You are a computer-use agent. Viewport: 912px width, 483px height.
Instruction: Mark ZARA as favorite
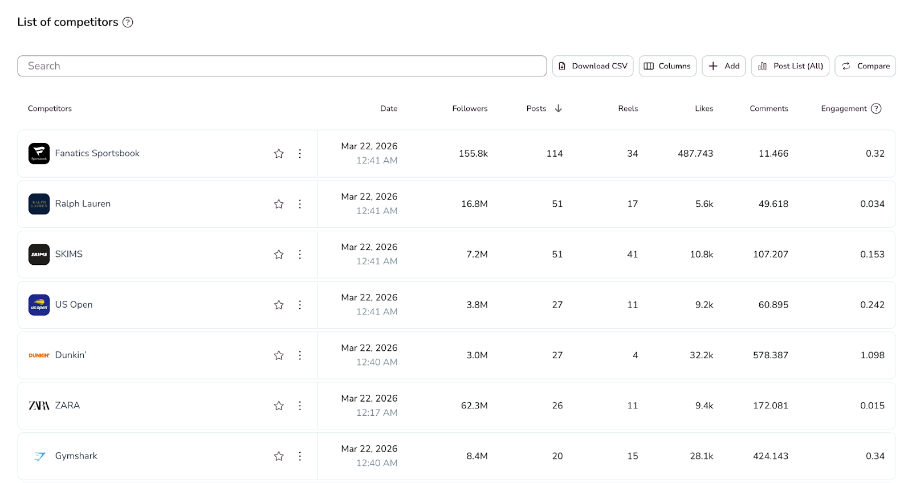(x=279, y=406)
